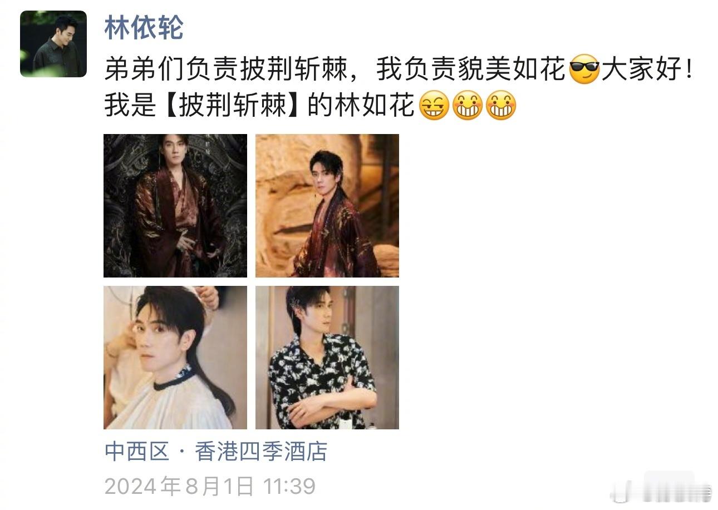This screenshot has height=510, width=718.
Task: Open photo with dark ornate throne background
Action: tap(175, 206)
